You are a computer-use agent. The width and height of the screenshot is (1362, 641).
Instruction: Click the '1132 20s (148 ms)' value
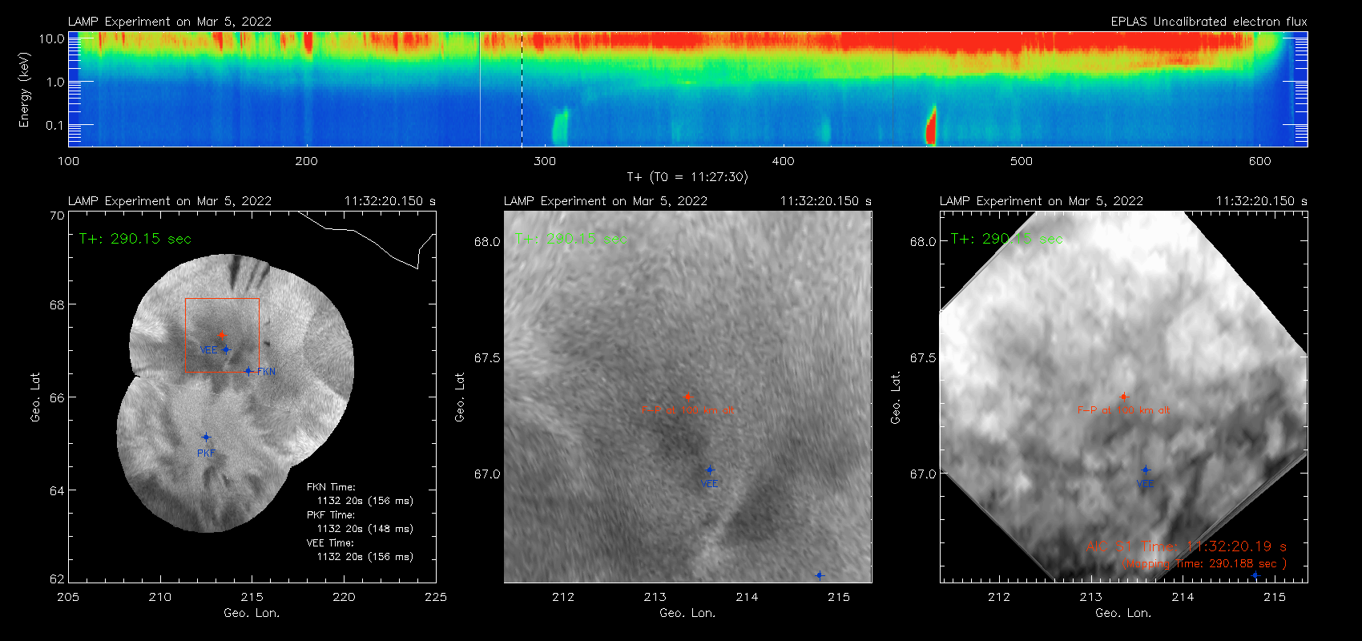coord(365,529)
